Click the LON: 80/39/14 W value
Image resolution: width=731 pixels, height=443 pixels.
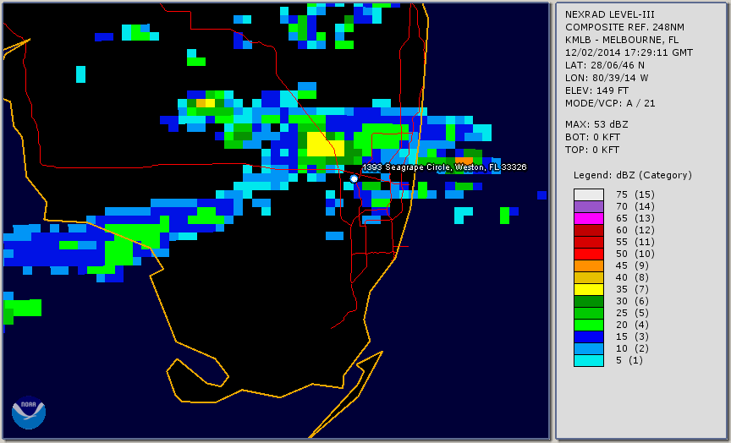[607, 78]
